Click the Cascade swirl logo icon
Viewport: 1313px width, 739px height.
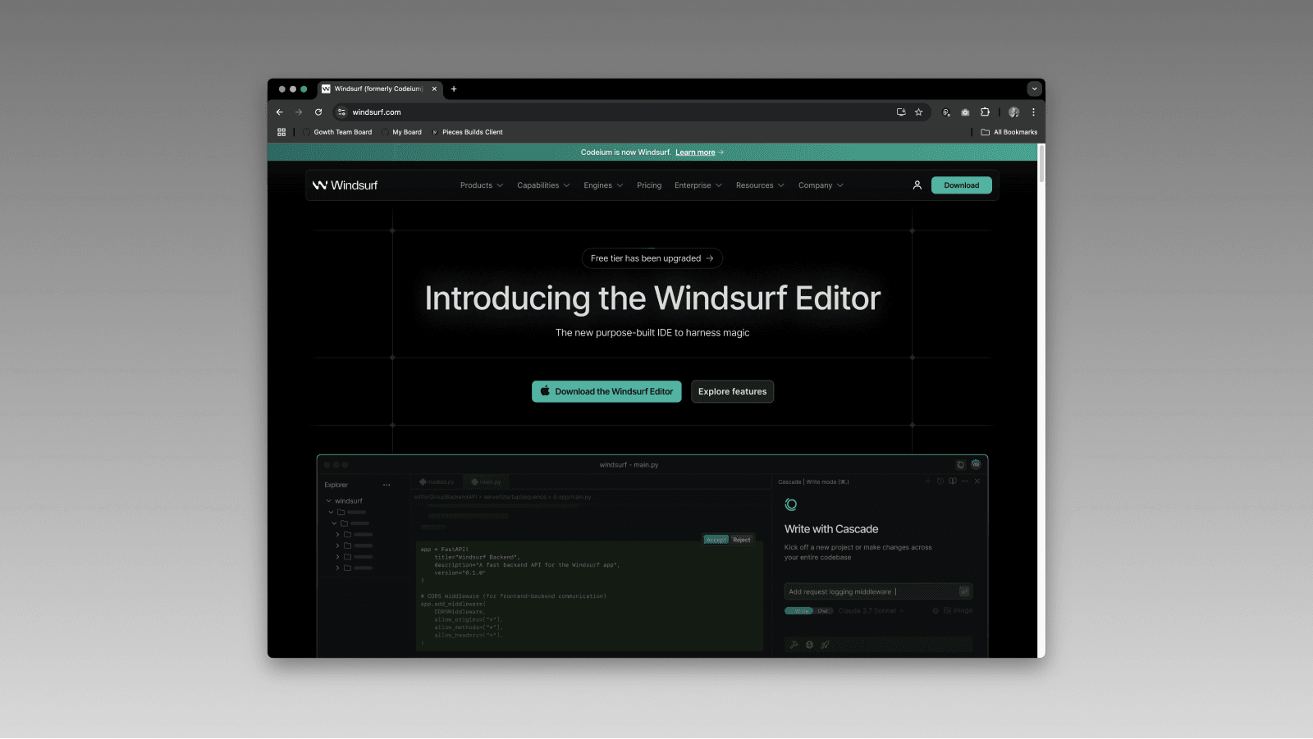click(x=791, y=504)
